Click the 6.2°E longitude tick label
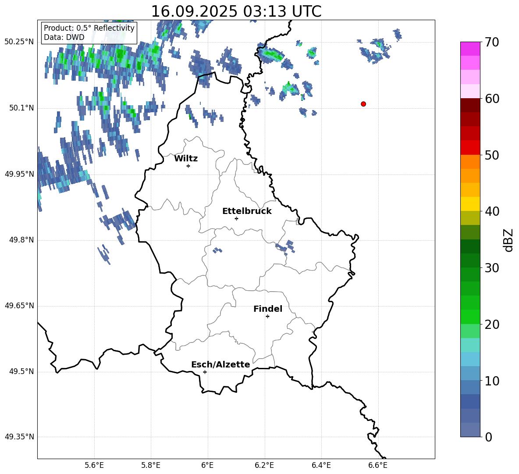 point(264,465)
